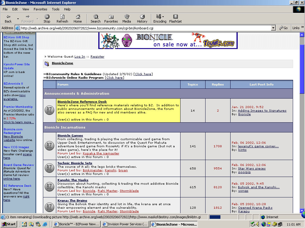
Task: Expand the Links toolbar chevron
Action: 303,27
